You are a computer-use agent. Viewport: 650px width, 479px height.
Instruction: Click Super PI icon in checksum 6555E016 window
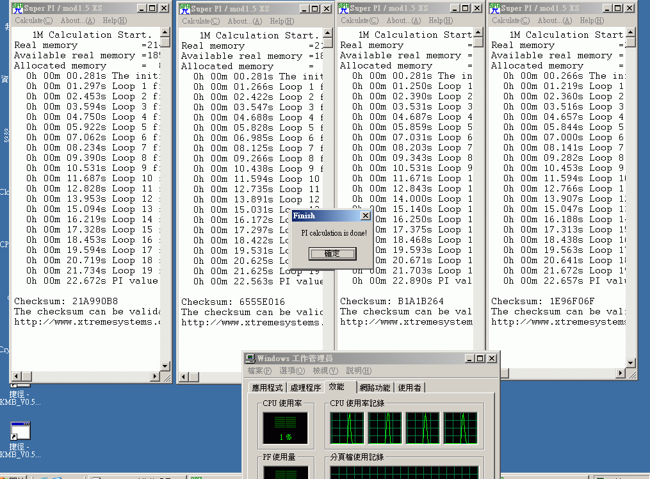pos(184,8)
